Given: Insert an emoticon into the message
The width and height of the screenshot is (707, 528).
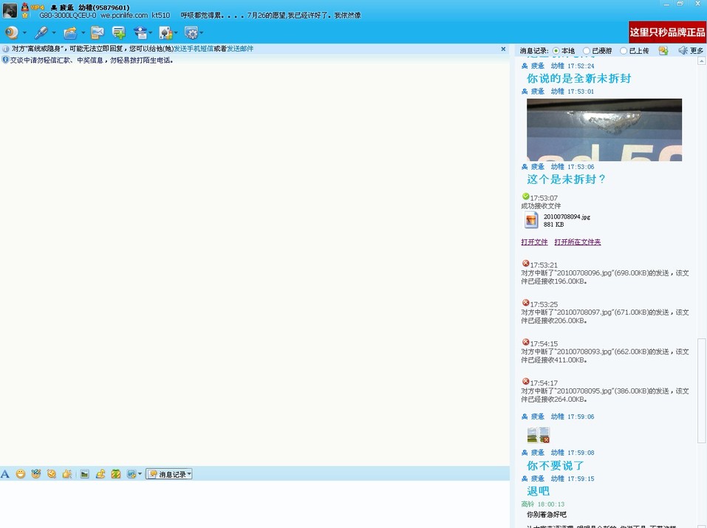Looking at the screenshot, I should point(20,474).
